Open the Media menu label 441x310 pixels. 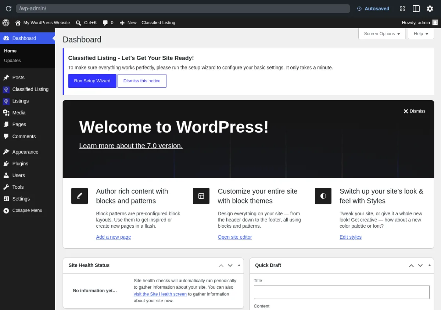[x=19, y=113]
